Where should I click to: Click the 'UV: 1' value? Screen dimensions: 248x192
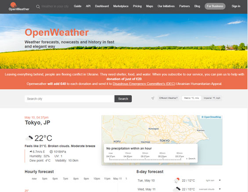coord(58,156)
